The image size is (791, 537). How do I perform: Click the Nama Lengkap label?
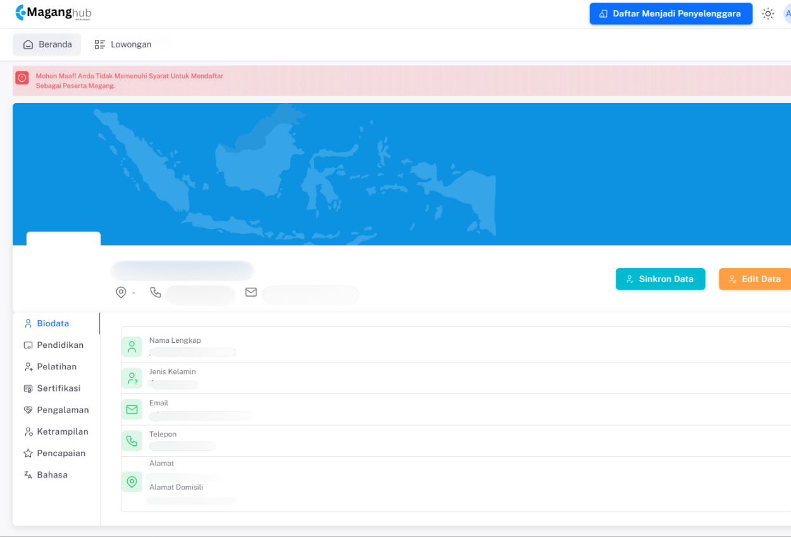tap(175, 340)
